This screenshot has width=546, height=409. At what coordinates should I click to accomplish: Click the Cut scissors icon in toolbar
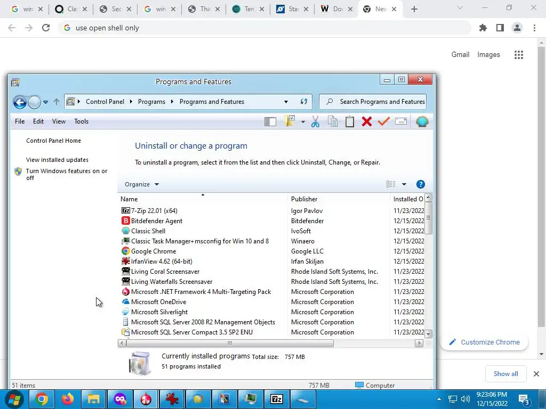(315, 122)
